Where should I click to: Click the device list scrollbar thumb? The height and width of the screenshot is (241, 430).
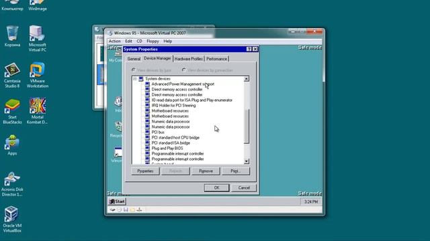coord(247,126)
